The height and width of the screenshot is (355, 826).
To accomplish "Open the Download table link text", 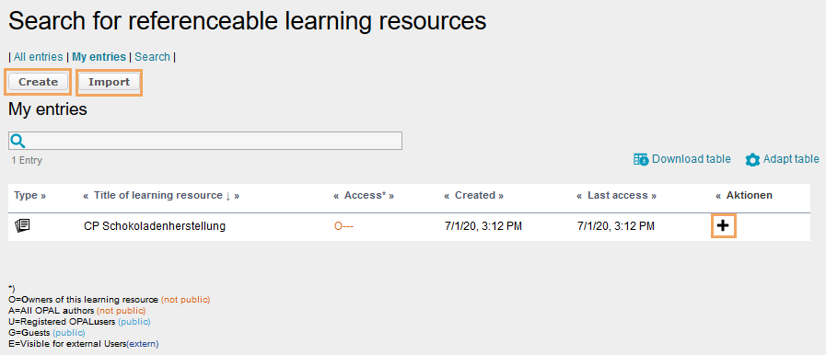I will pyautogui.click(x=692, y=159).
